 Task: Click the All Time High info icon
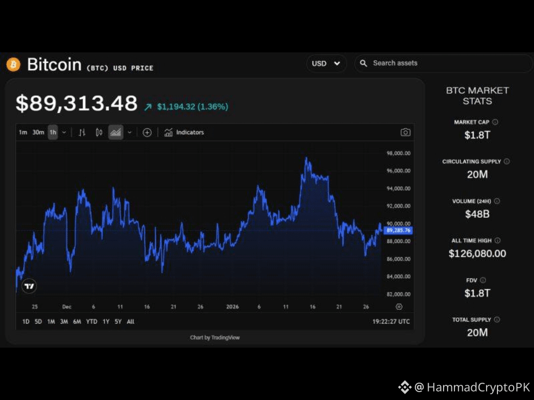497,240
